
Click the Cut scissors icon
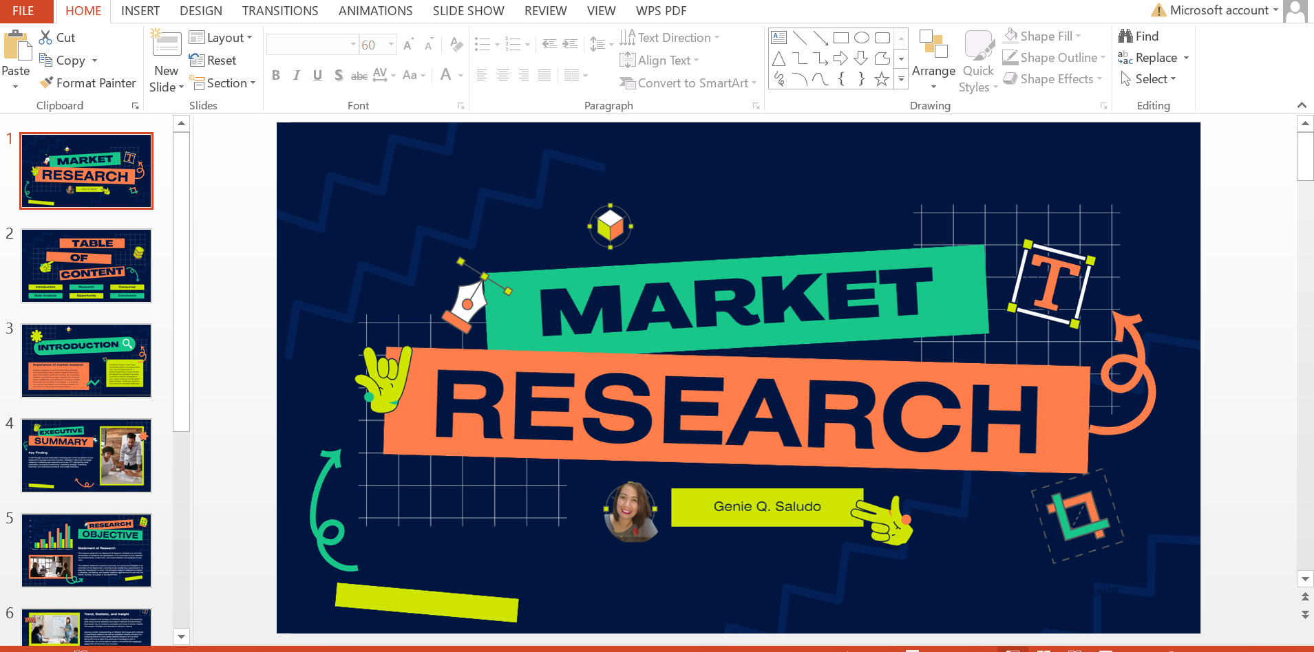[x=46, y=37]
